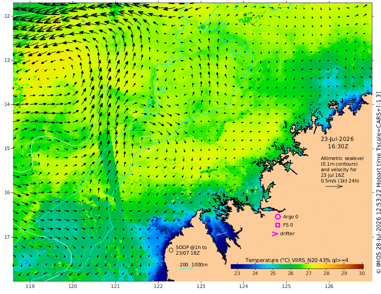
Task: Click latitude axis label -15
Action: pyautogui.click(x=6, y=148)
